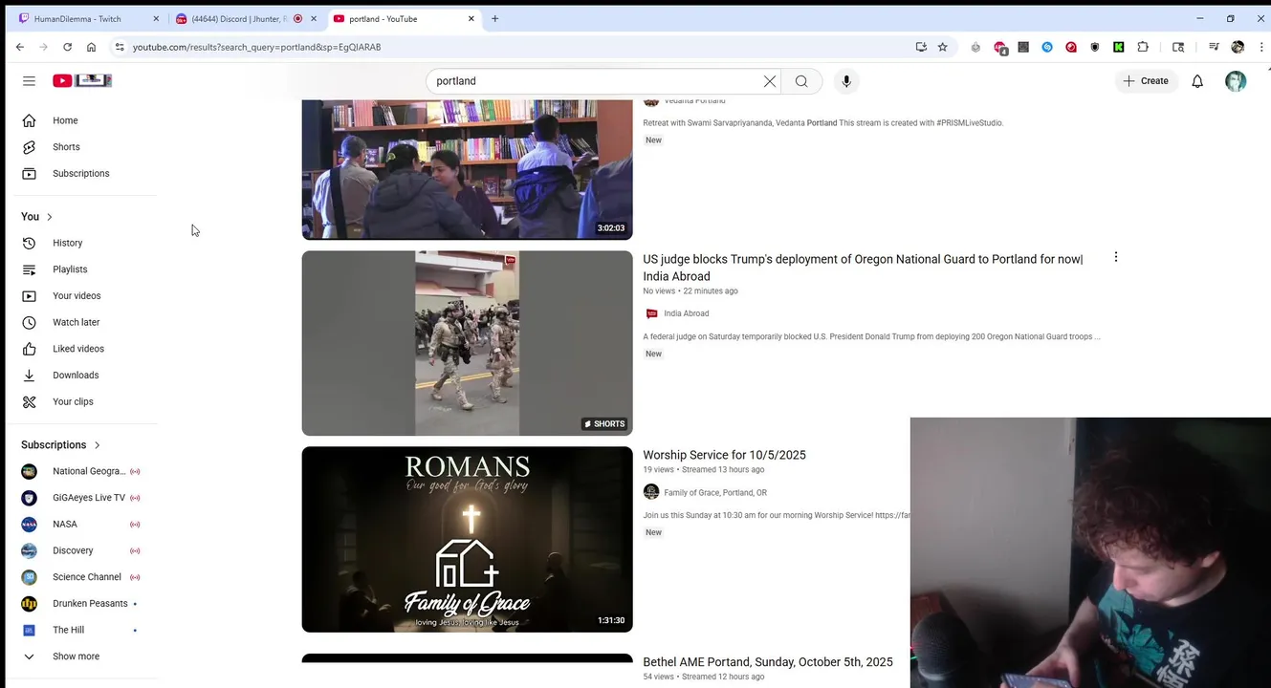Click the Family of Grace channel avatar
Image resolution: width=1271 pixels, height=688 pixels.
tap(651, 492)
